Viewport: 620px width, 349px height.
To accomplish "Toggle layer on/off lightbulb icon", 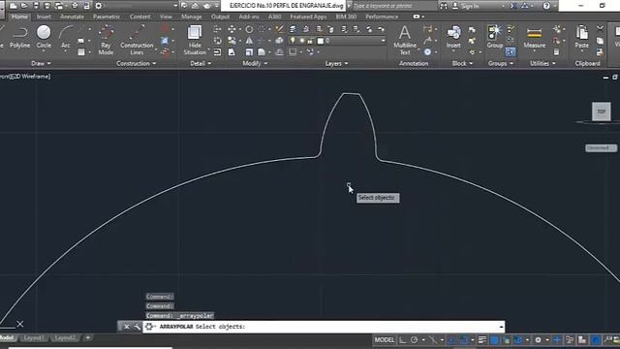I will [293, 41].
